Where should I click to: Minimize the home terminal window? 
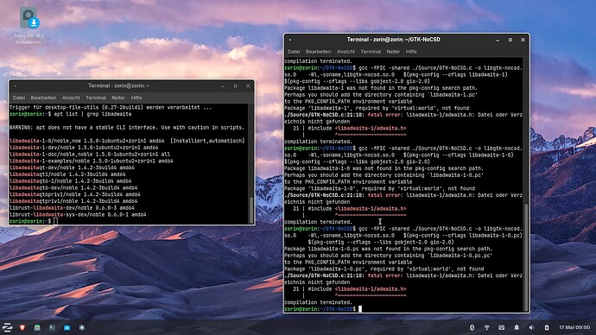tap(223, 86)
